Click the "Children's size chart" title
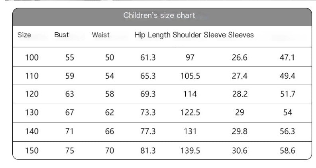This screenshot has width=316, height=168. click(159, 16)
